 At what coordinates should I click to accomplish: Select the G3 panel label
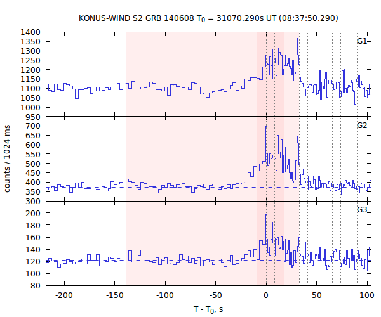[362, 210]
